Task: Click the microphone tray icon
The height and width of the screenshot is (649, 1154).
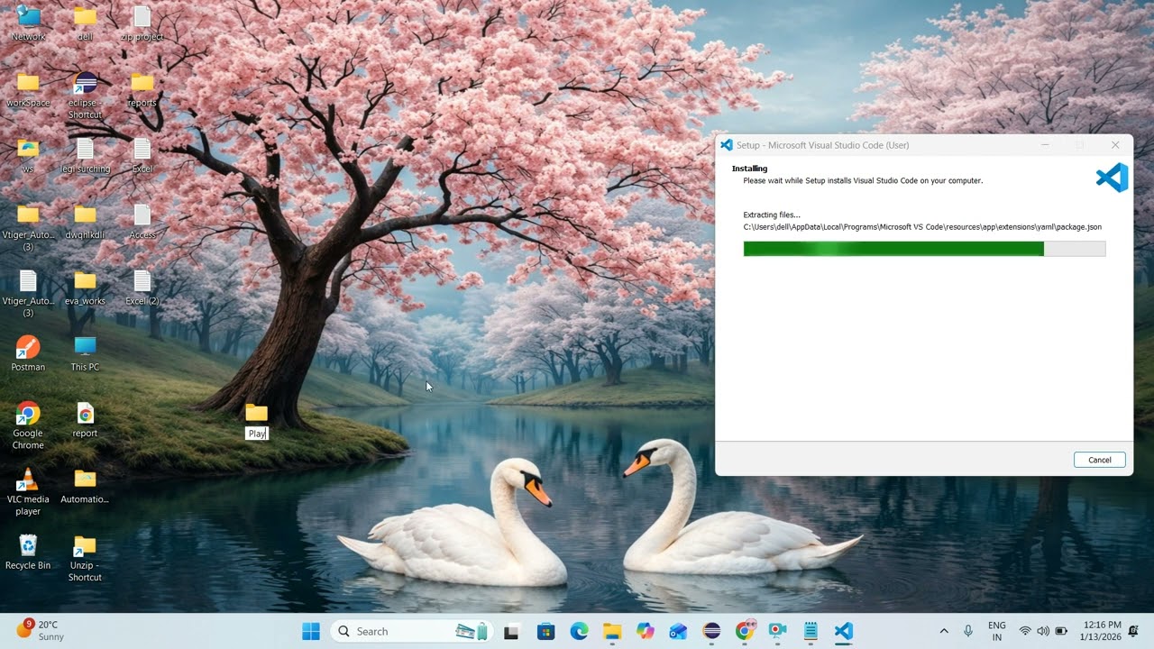Action: coord(968,631)
